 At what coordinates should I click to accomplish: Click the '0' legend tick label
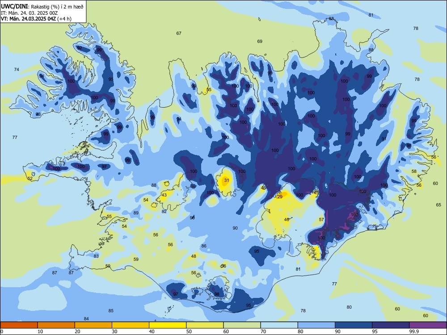2,331
